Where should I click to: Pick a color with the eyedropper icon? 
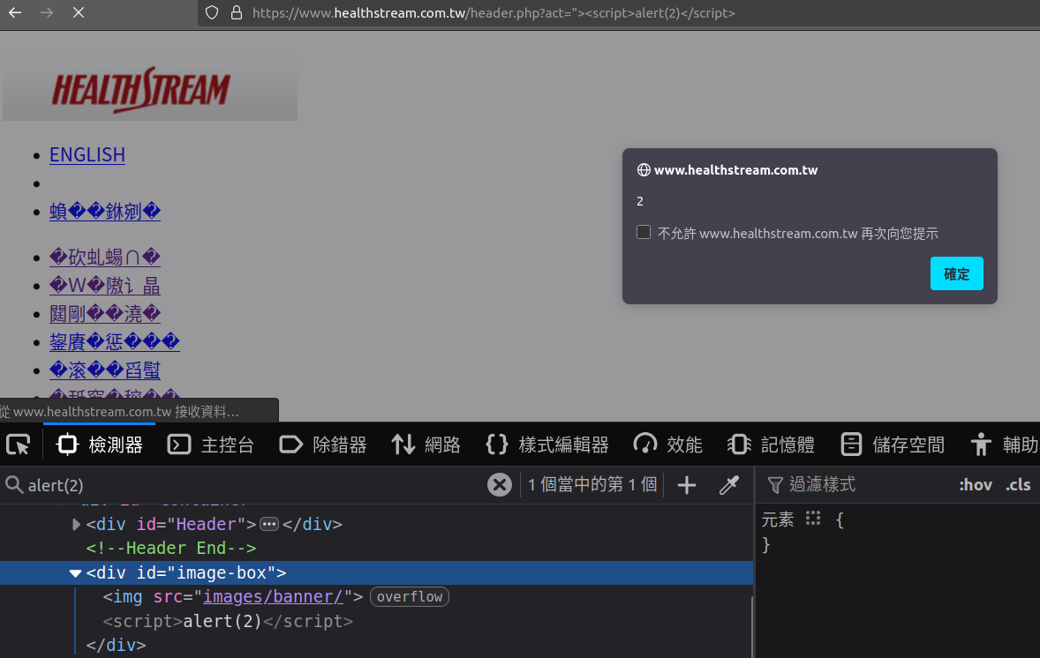pos(729,485)
